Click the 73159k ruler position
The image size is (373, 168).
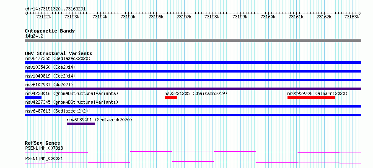[240, 17]
